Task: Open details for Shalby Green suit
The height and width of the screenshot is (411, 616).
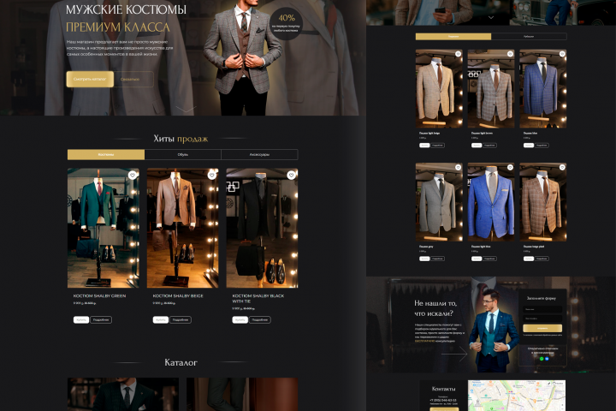Action: click(101, 319)
